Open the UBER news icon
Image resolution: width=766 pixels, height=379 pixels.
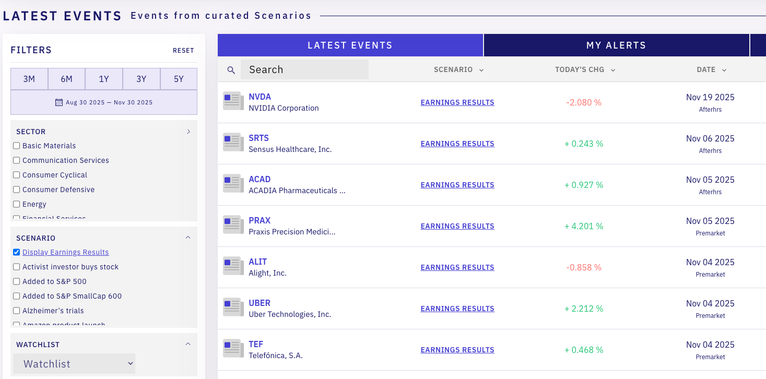pos(233,307)
